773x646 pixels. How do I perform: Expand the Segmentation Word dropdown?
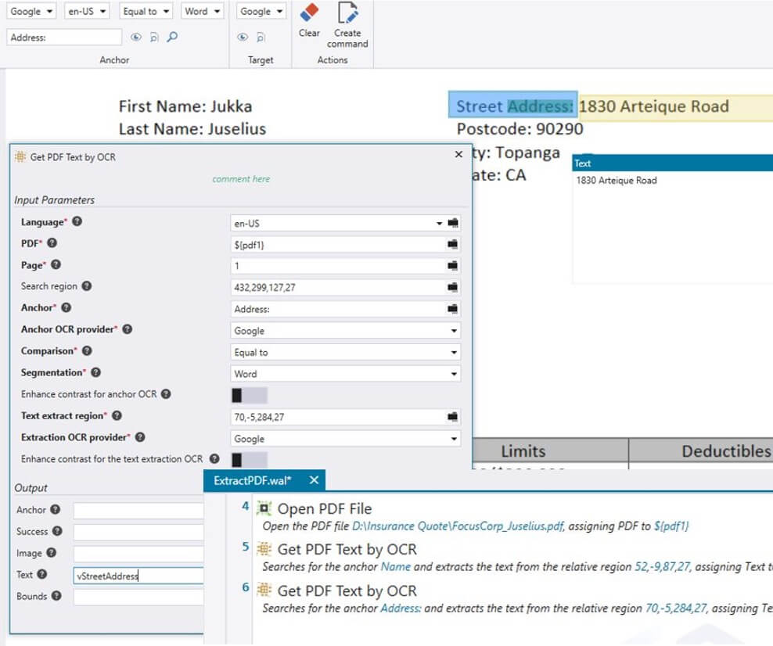454,374
